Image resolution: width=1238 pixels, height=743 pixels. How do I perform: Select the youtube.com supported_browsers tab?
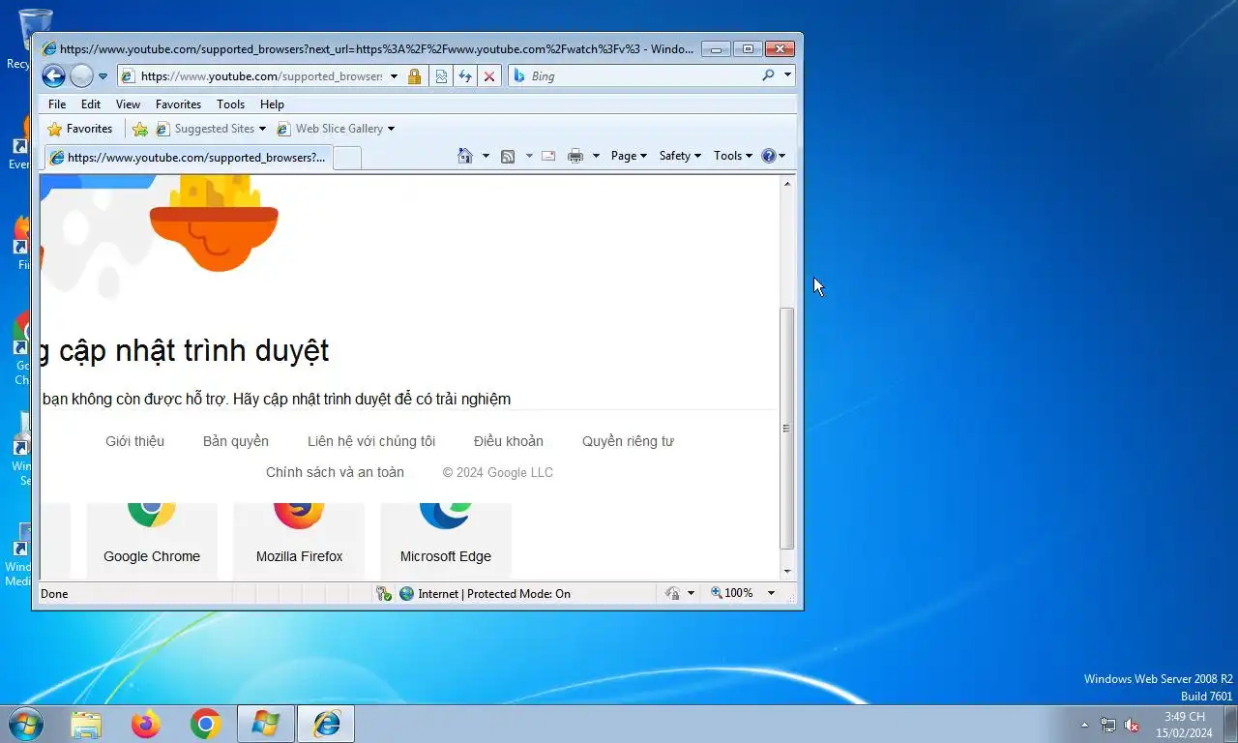[x=189, y=158]
